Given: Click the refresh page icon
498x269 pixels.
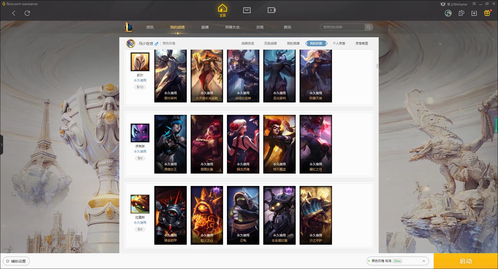Looking at the screenshot, I should click(x=27, y=13).
